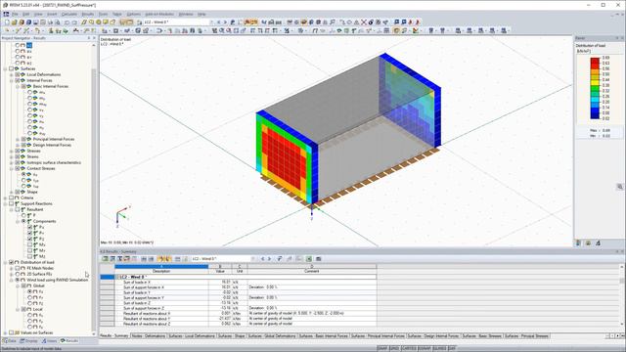Click the last flame icon in top toolbar
This screenshot has height=352, width=626.
(x=418, y=22)
